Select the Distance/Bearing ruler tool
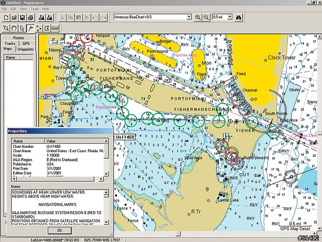 [x=55, y=28]
